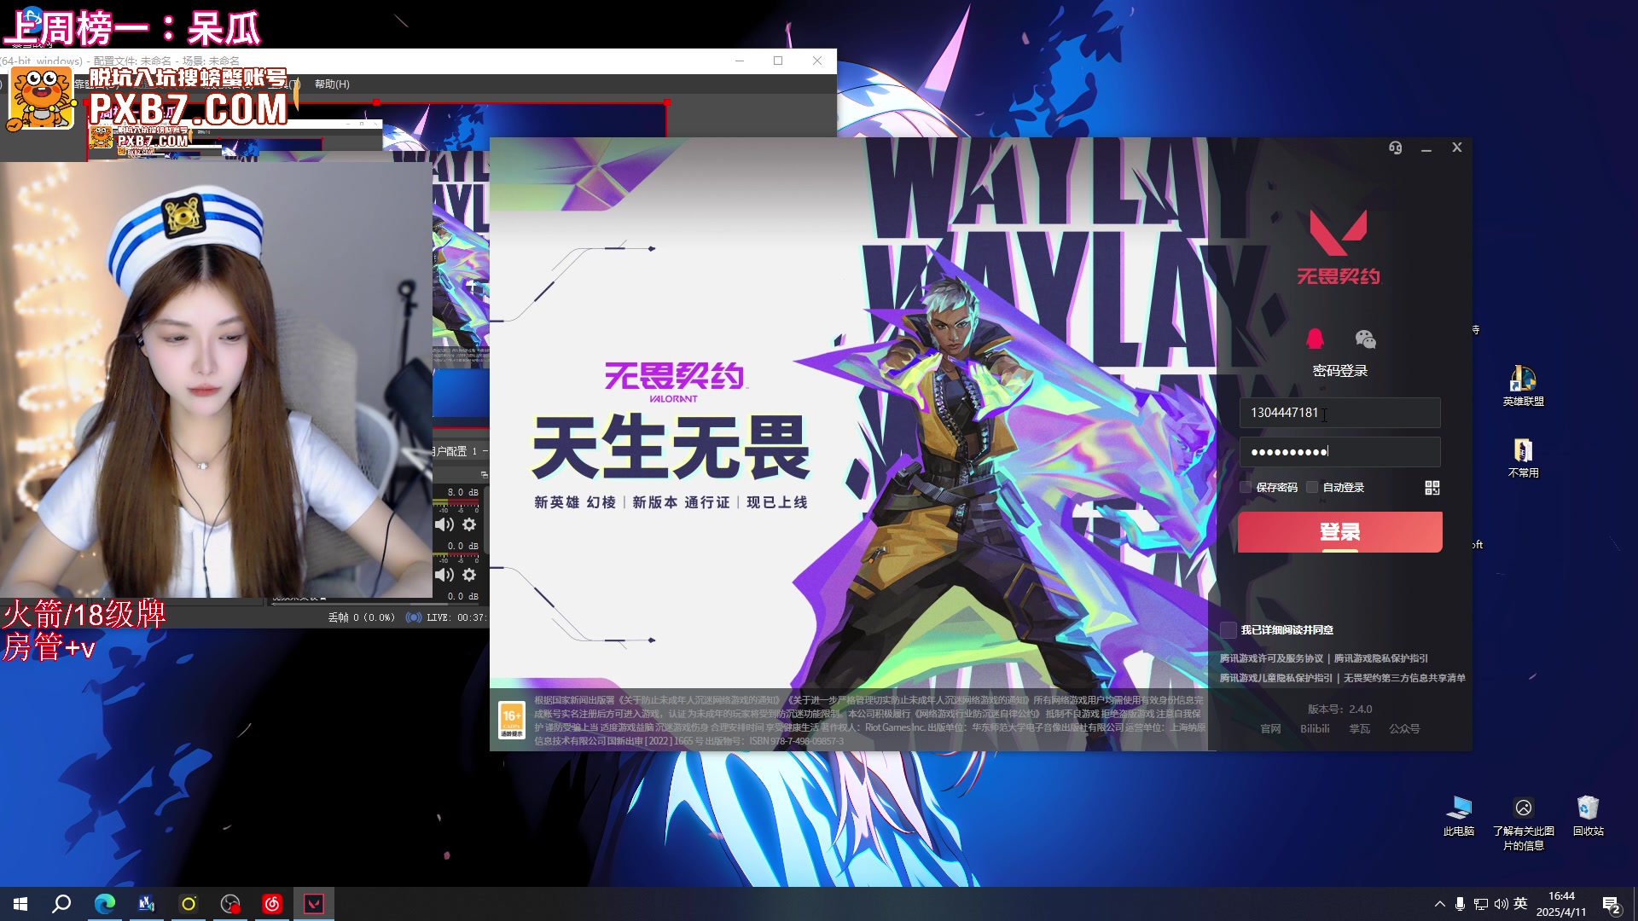The width and height of the screenshot is (1638, 921).
Task: Open customer support headset icon in launcher
Action: [x=1396, y=148]
